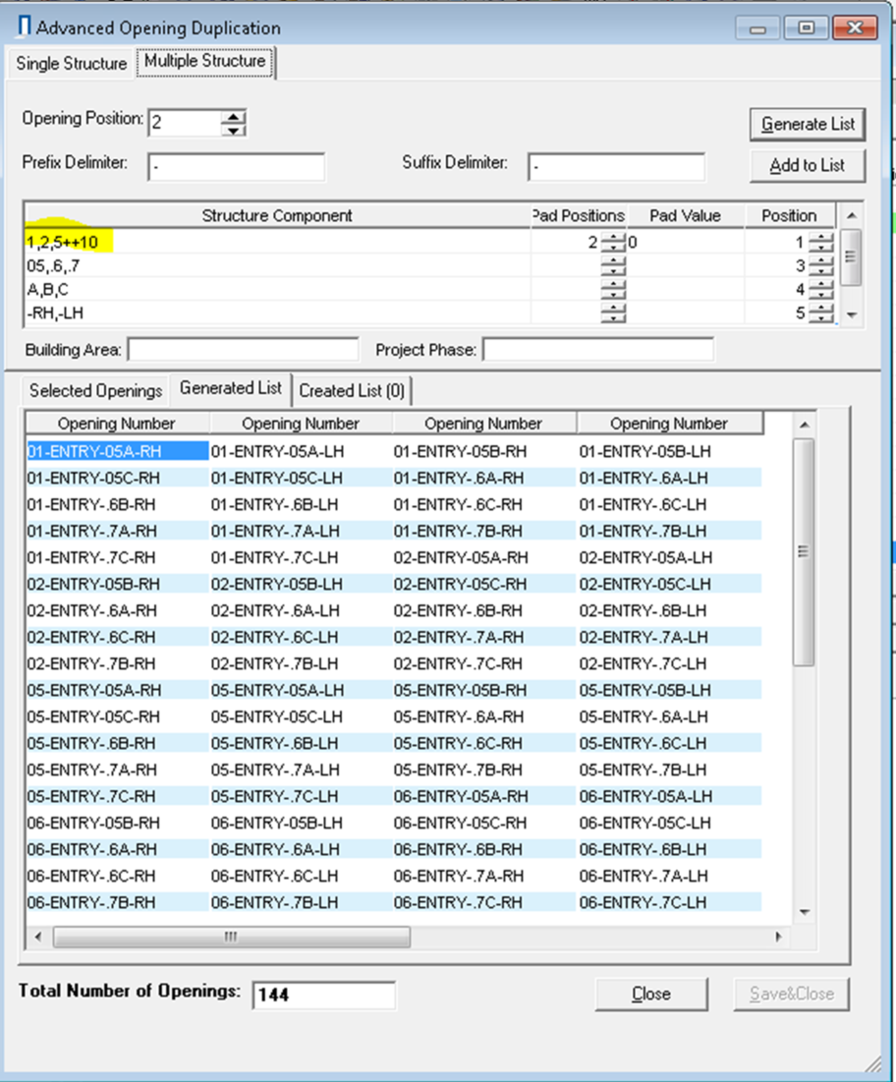Image resolution: width=896 pixels, height=1082 pixels.
Task: Click the Structure Component column header
Action: (x=277, y=216)
